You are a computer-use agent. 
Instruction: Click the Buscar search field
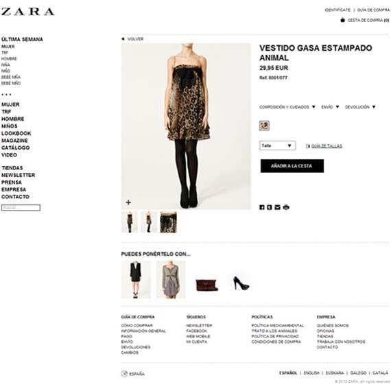click(x=21, y=207)
